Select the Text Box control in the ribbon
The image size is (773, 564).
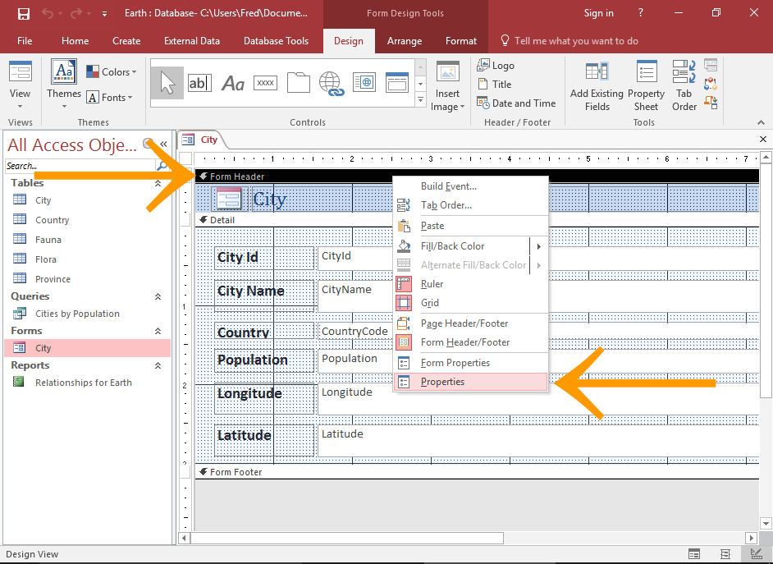coord(199,82)
